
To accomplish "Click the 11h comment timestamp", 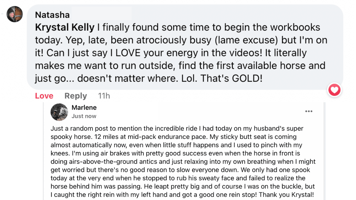I will 104,96.
